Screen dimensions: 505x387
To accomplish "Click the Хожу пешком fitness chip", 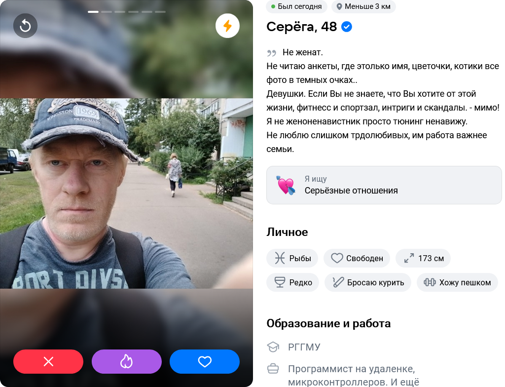I will pyautogui.click(x=457, y=282).
